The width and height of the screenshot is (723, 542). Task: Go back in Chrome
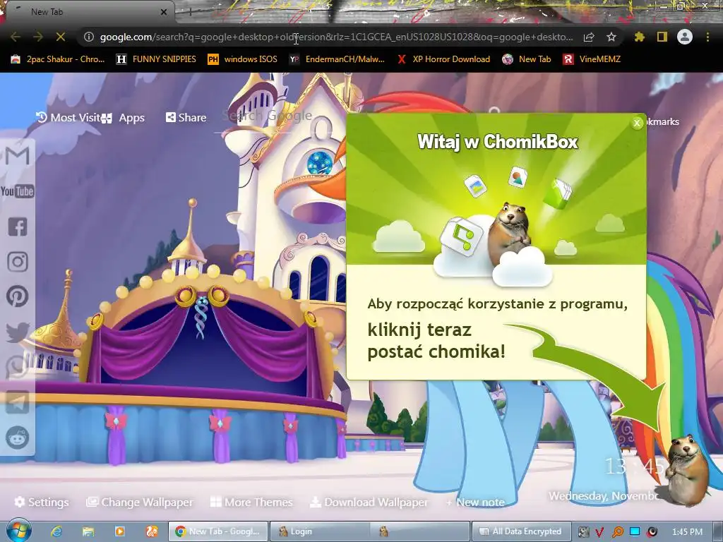16,37
